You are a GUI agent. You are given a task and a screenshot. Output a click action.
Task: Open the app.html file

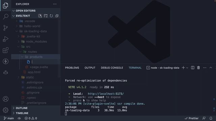(x=36, y=72)
